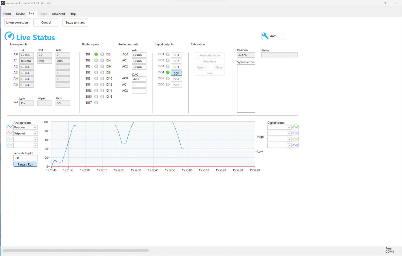
Task: Click the bottom horizontal progress bar
Action: (x=76, y=250)
